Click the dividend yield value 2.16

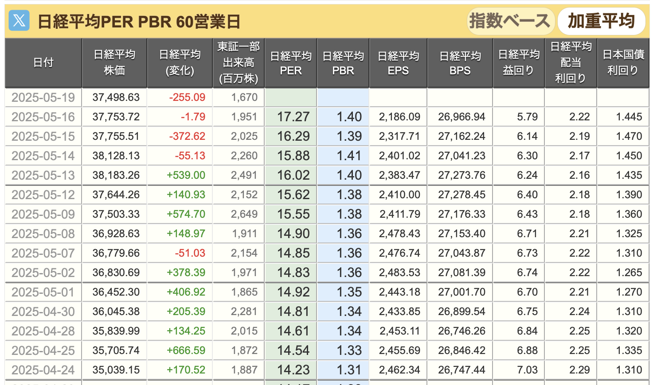pos(580,175)
